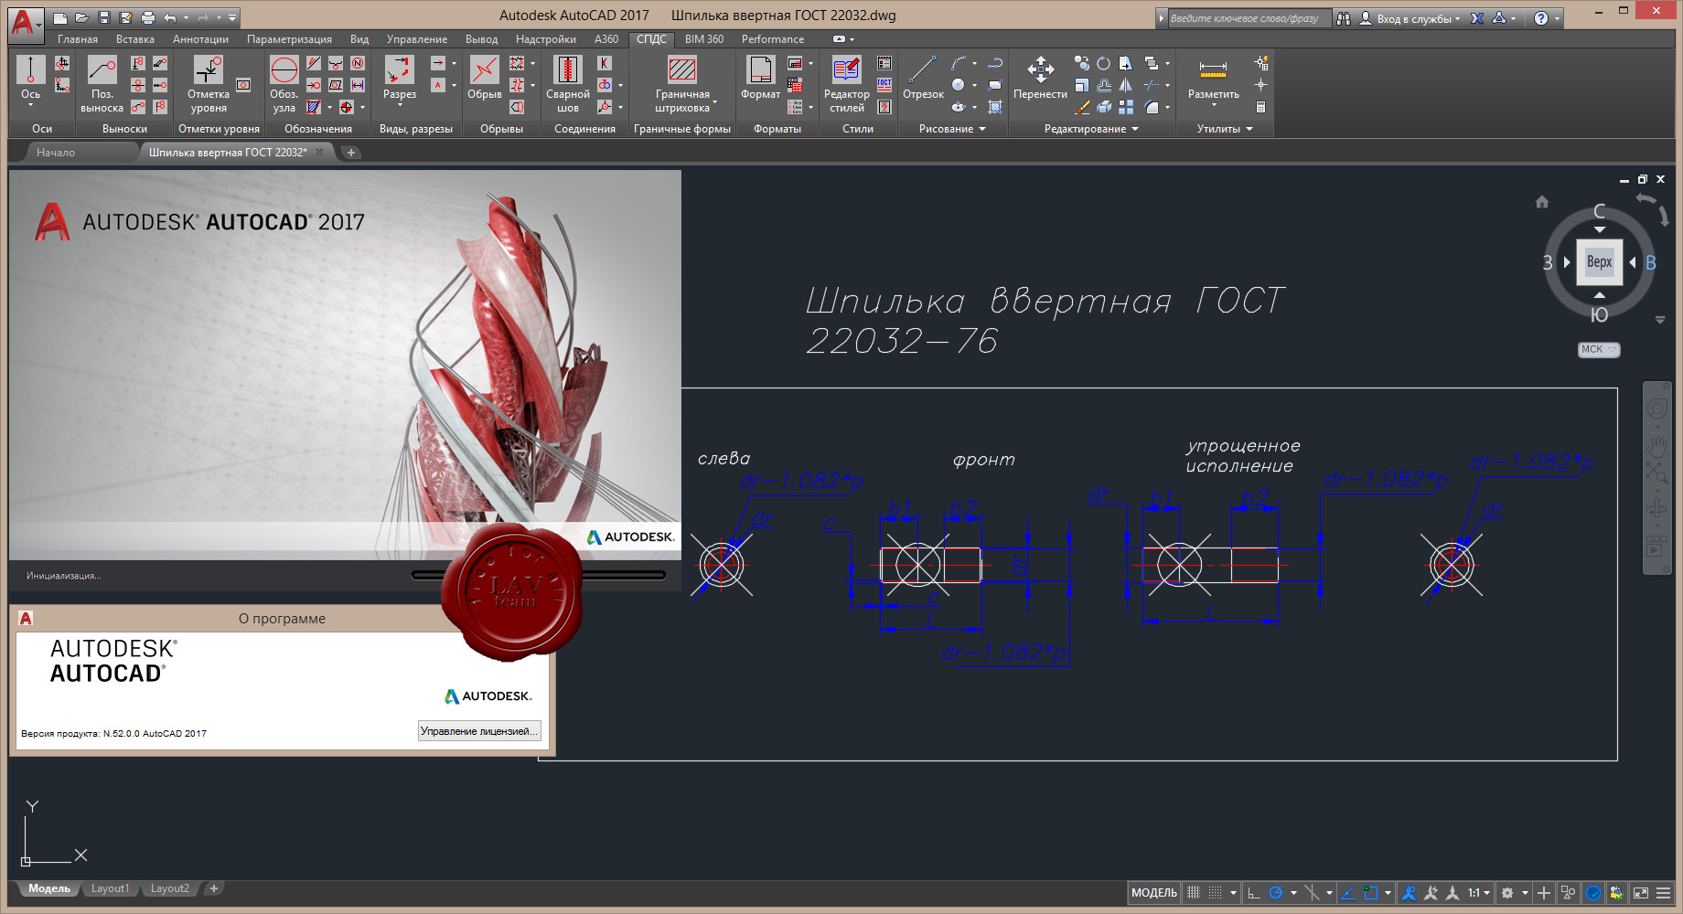The width and height of the screenshot is (1683, 914).
Task: Choose the Обоз. узла node marker tool
Action: click(x=284, y=84)
